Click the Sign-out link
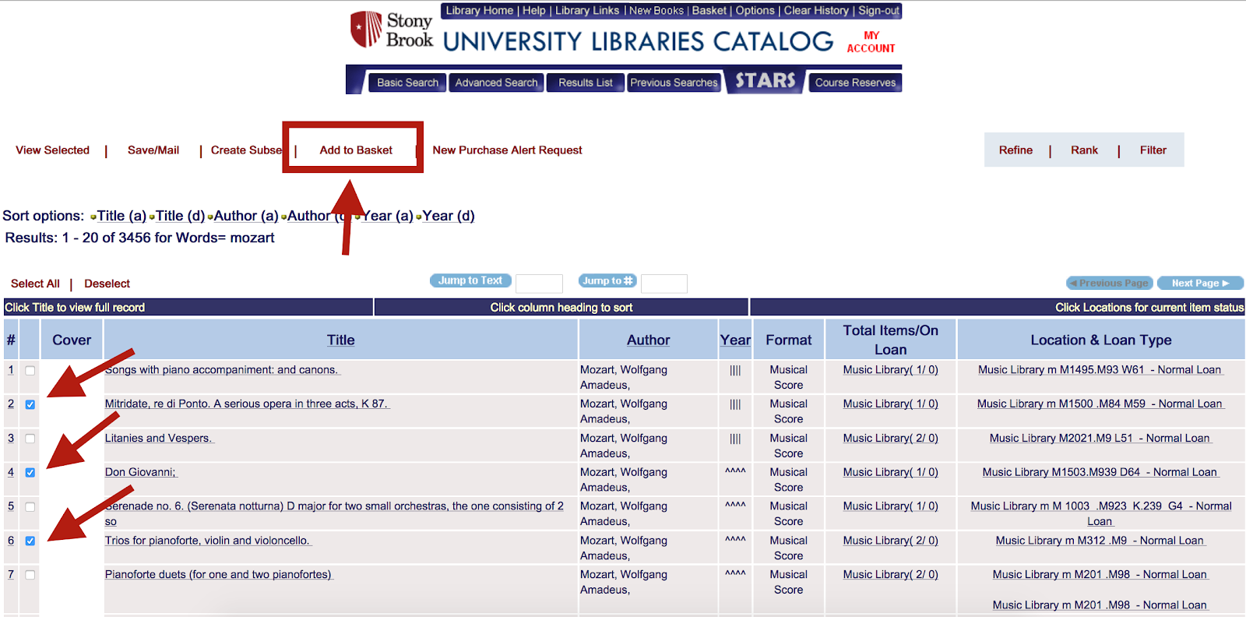Viewport: 1246px width, 617px height. [878, 11]
